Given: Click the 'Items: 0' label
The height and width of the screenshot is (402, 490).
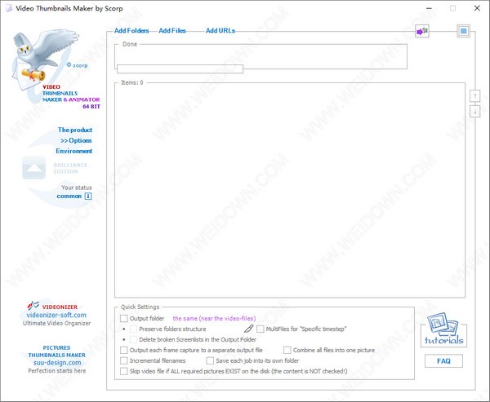Looking at the screenshot, I should tap(132, 82).
